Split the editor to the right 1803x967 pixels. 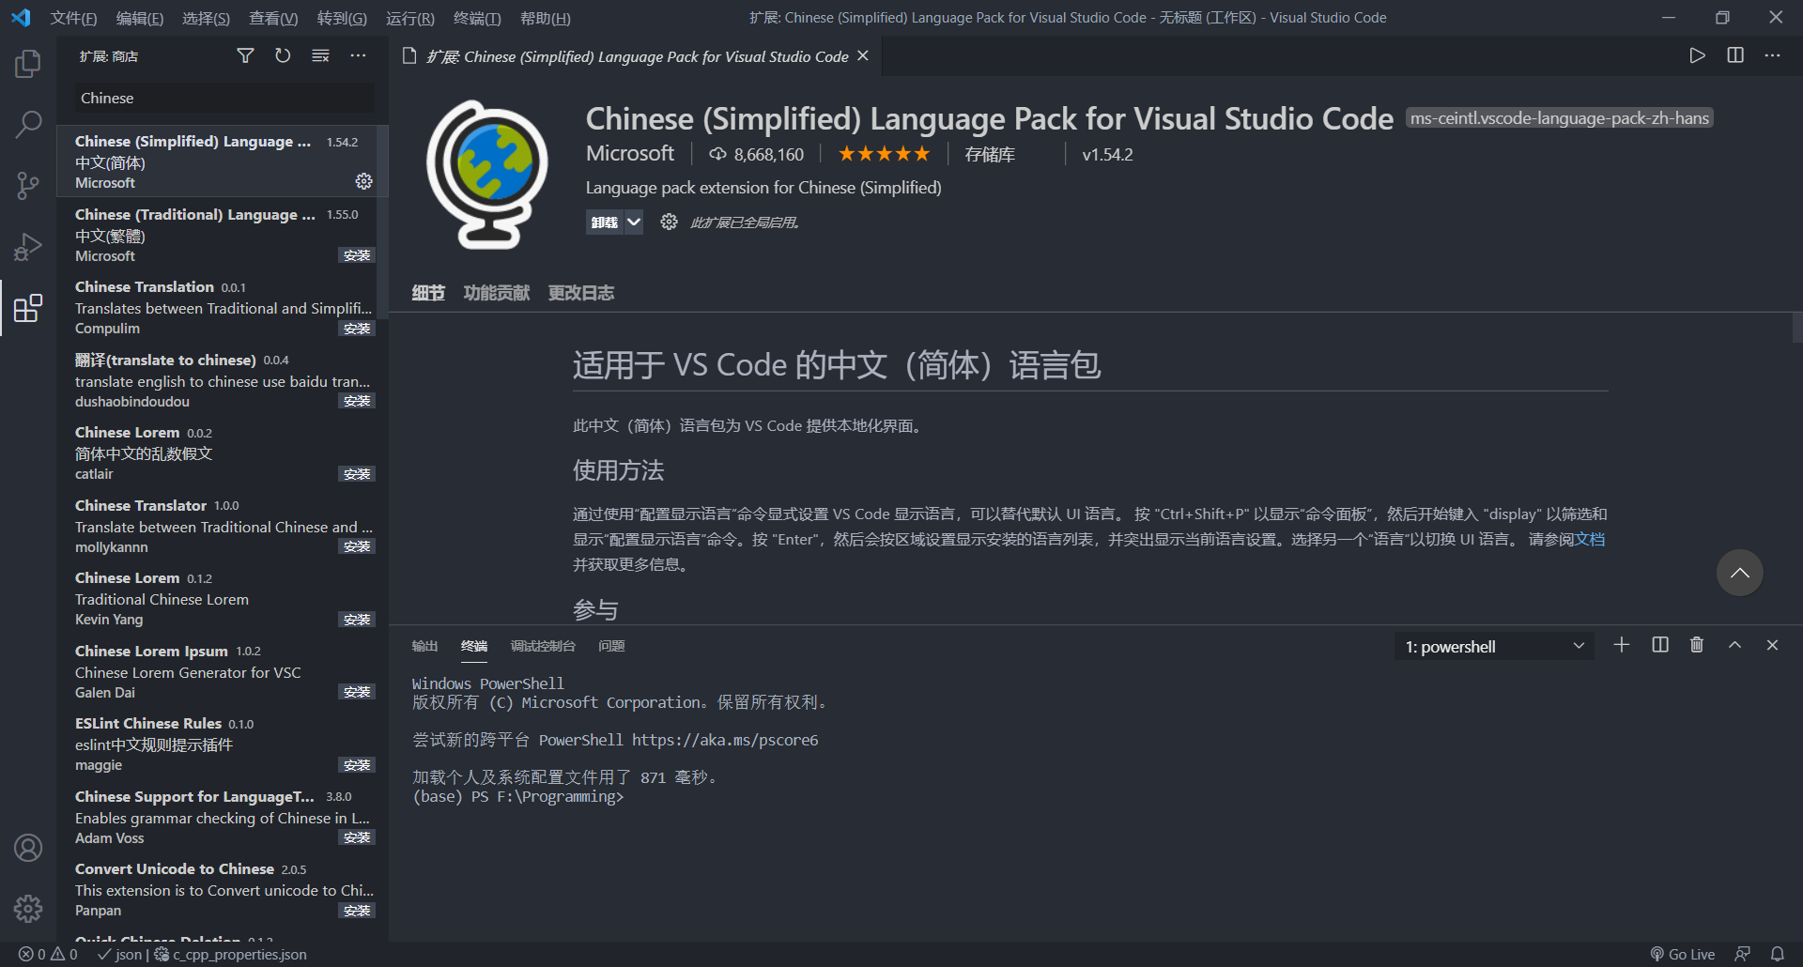tap(1735, 56)
